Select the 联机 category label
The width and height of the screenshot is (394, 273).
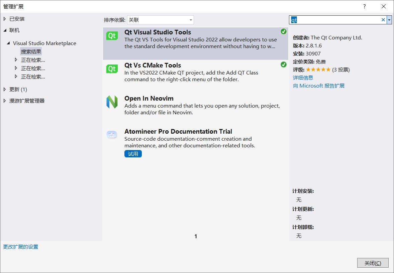14,30
